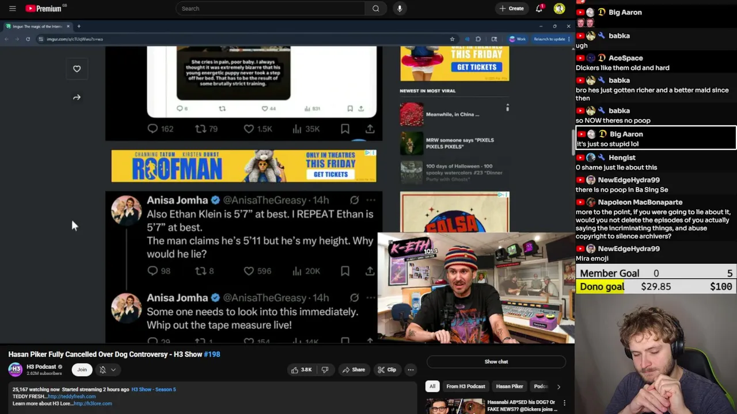
Task: Click heart icon showing 1.5K likes
Action: pyautogui.click(x=249, y=129)
